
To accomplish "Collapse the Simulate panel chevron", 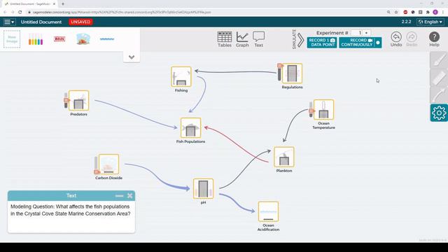I will coord(300,40).
